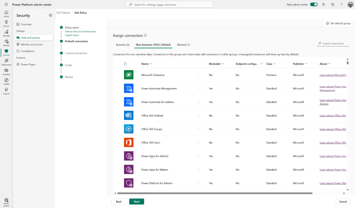Open more options for Power Apps for Makers
Screen dimensions: 355x208
tap(199, 169)
